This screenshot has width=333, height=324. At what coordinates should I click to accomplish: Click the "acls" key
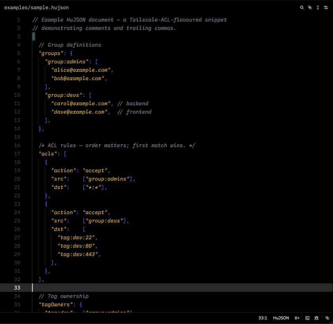48,154
